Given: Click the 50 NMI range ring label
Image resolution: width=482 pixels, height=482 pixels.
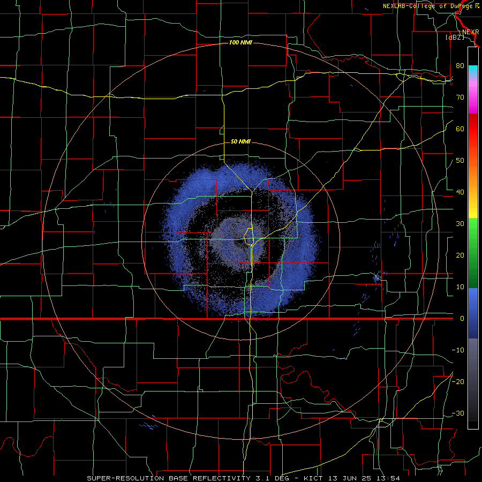Looking at the screenshot, I should (240, 142).
